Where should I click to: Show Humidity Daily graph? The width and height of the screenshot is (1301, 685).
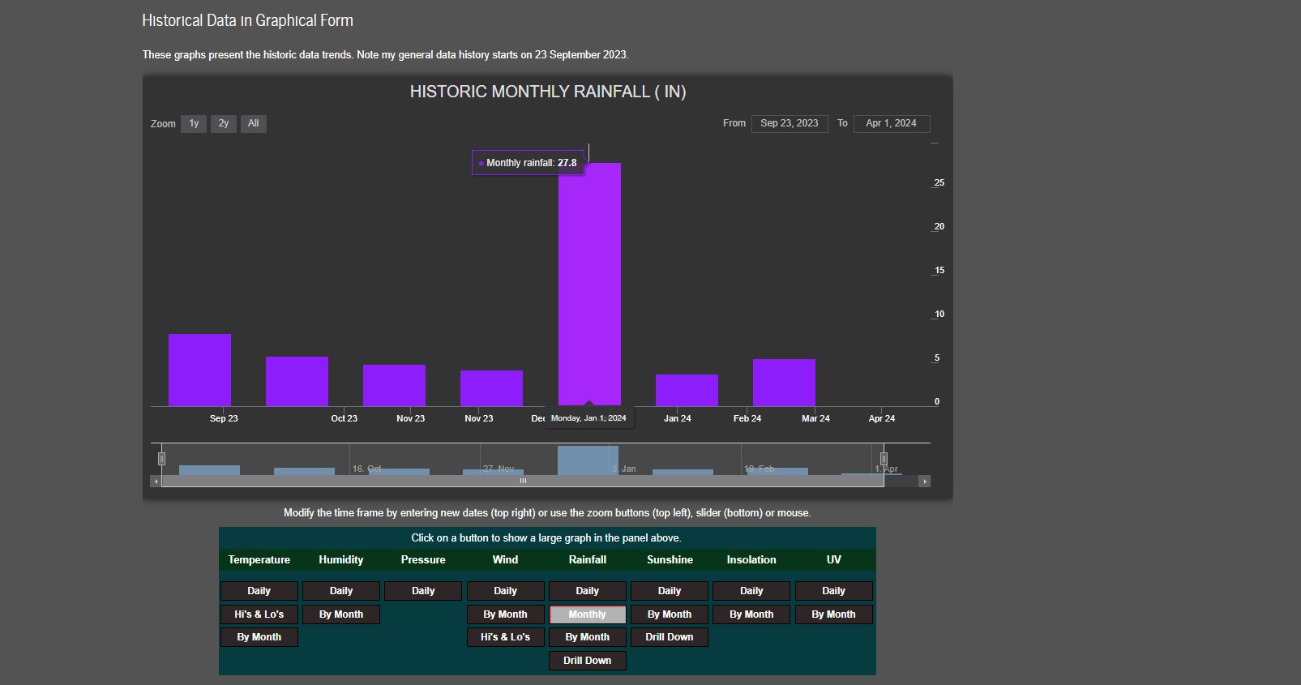click(x=341, y=591)
